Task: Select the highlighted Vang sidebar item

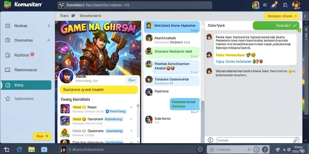Action: point(26,85)
